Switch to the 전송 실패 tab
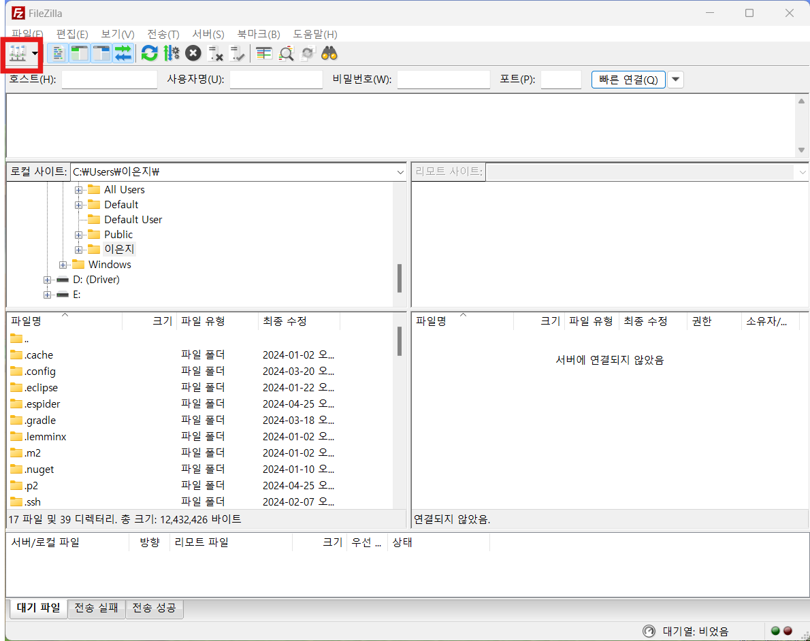 [x=97, y=608]
